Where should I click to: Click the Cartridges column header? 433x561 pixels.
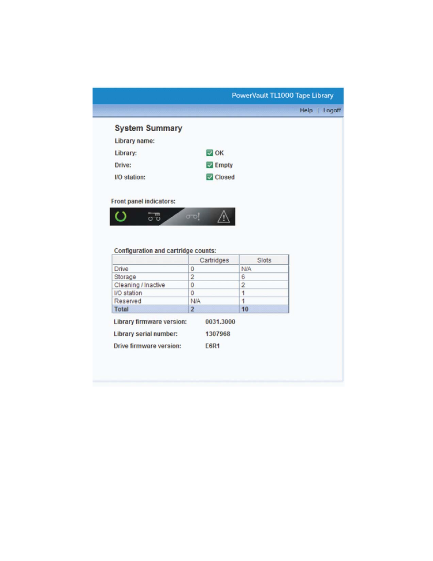point(214,260)
